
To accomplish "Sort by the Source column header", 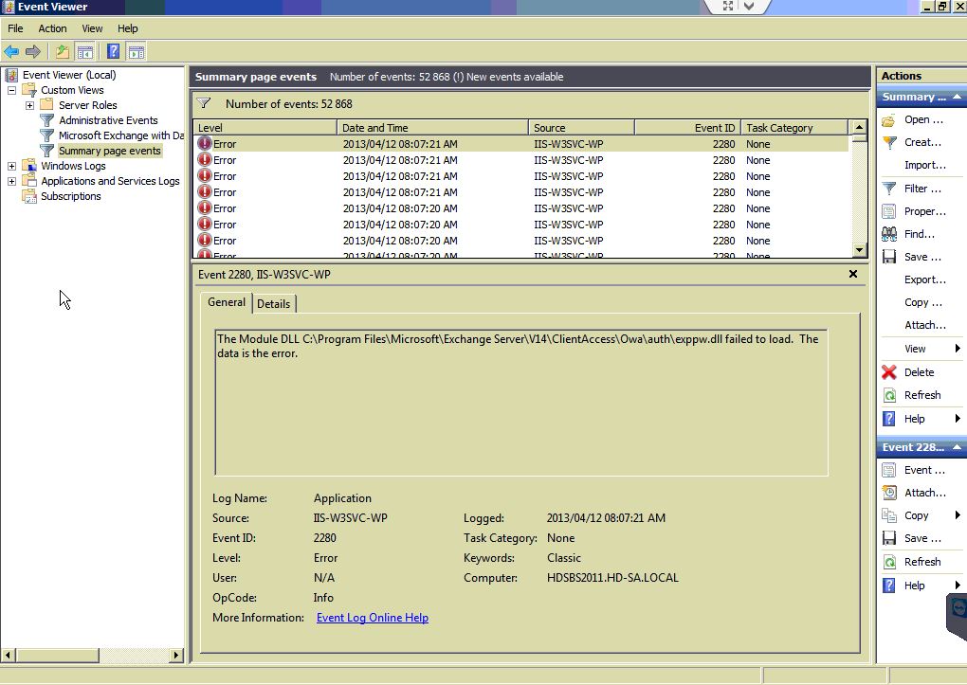I will tap(581, 128).
